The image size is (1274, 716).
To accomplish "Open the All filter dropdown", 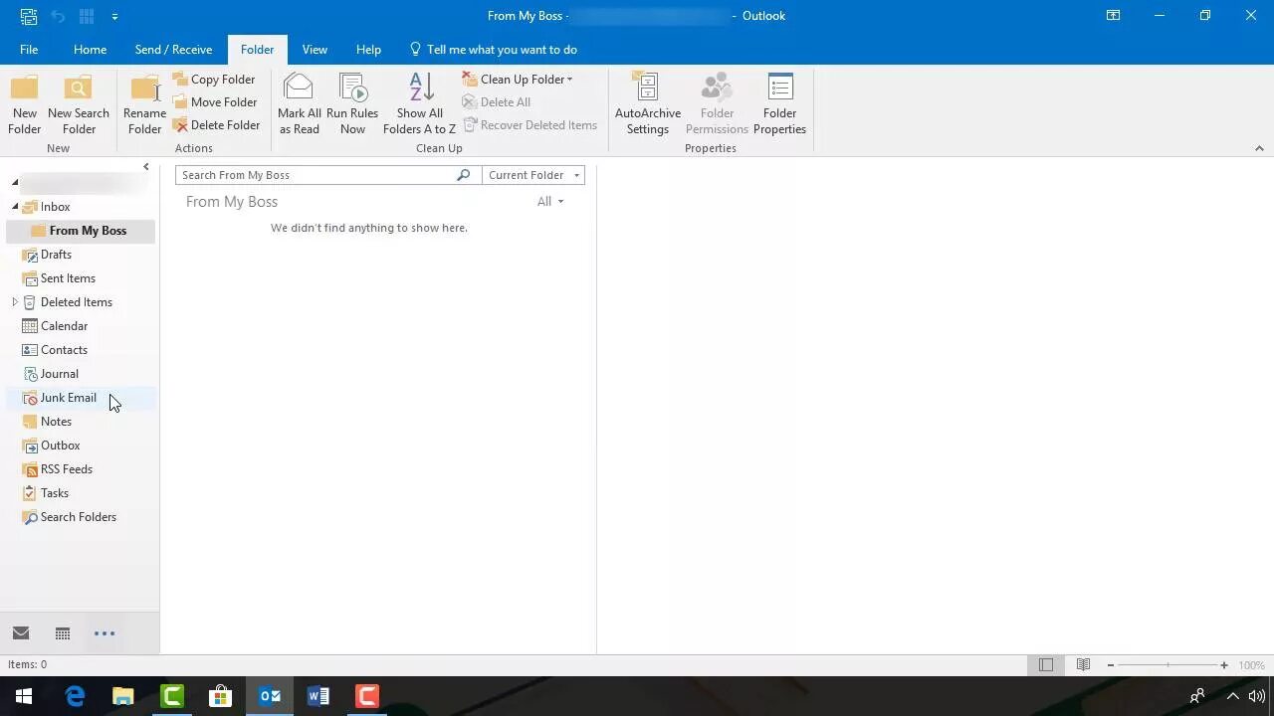I will tap(550, 202).
